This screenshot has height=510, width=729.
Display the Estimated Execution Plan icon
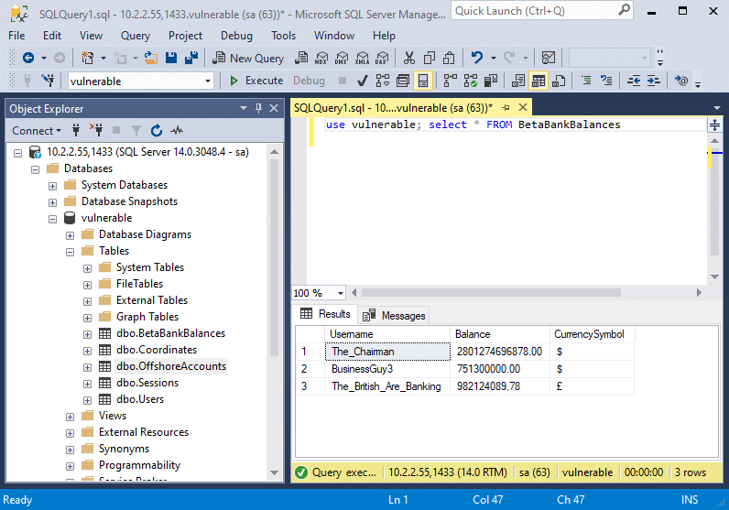pyautogui.click(x=383, y=81)
